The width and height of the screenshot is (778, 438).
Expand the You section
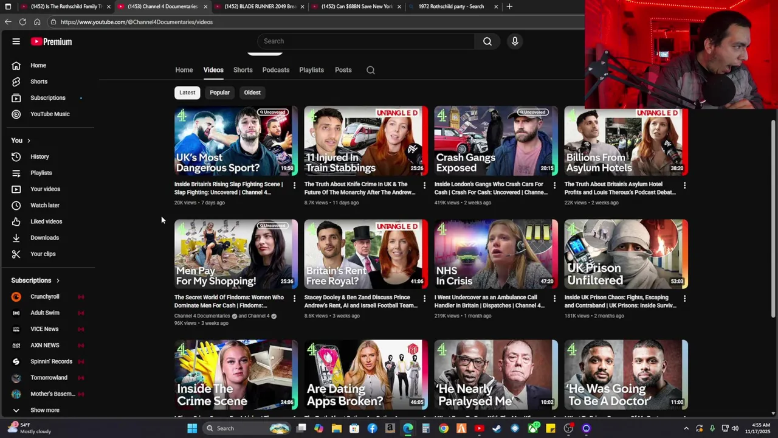click(x=21, y=141)
